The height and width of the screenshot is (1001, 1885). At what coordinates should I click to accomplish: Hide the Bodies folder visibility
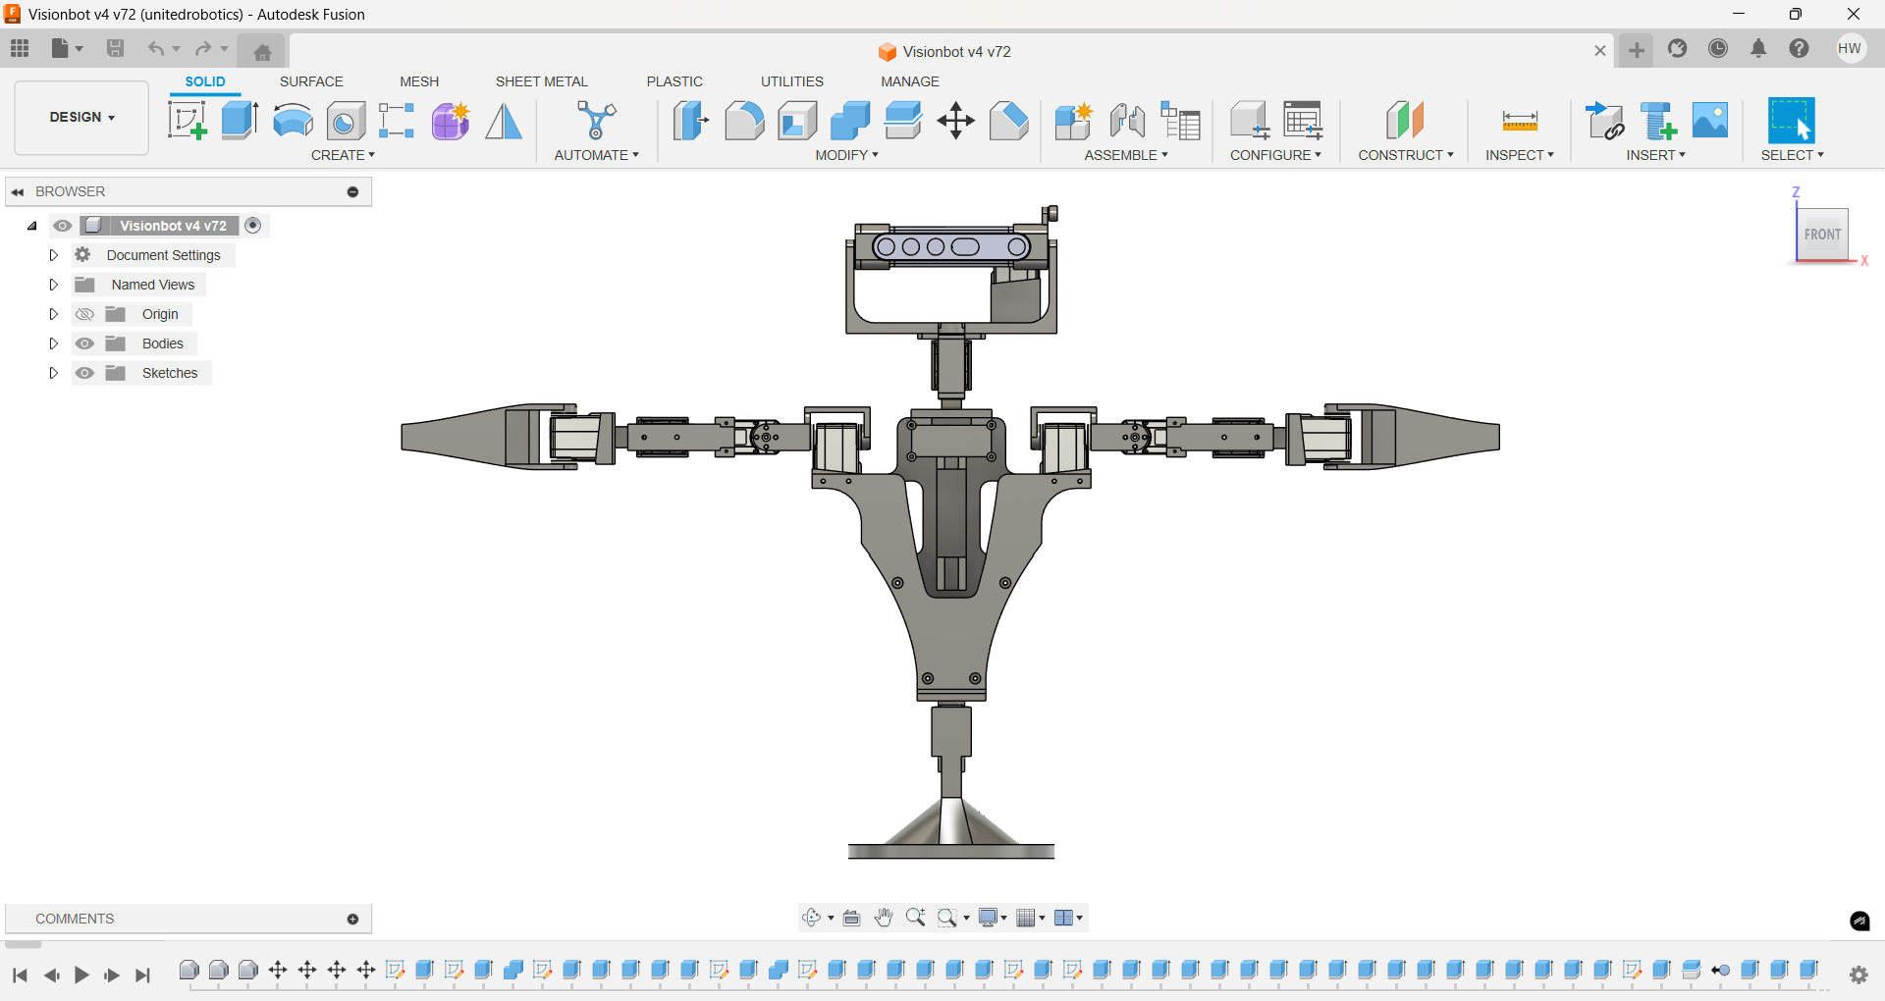(84, 343)
